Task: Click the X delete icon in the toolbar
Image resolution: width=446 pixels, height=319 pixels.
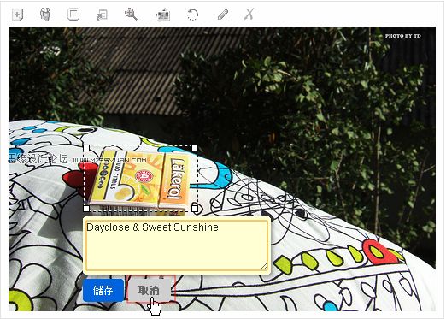Action: [249, 14]
